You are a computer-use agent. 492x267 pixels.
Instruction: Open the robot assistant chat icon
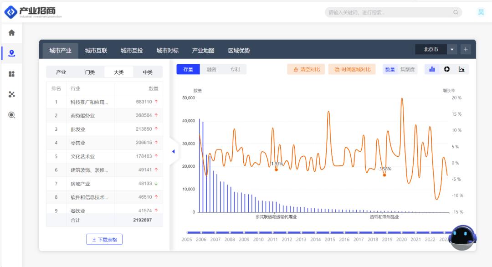(x=463, y=237)
